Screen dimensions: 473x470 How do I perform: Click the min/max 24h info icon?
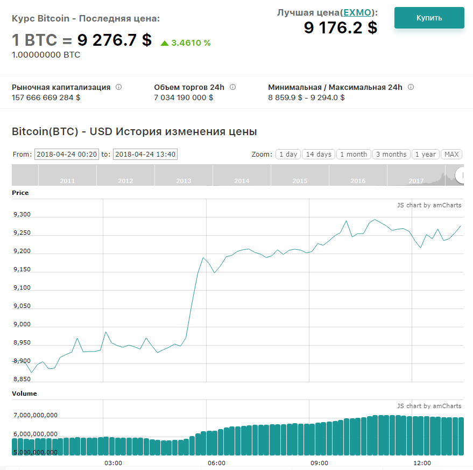click(411, 87)
